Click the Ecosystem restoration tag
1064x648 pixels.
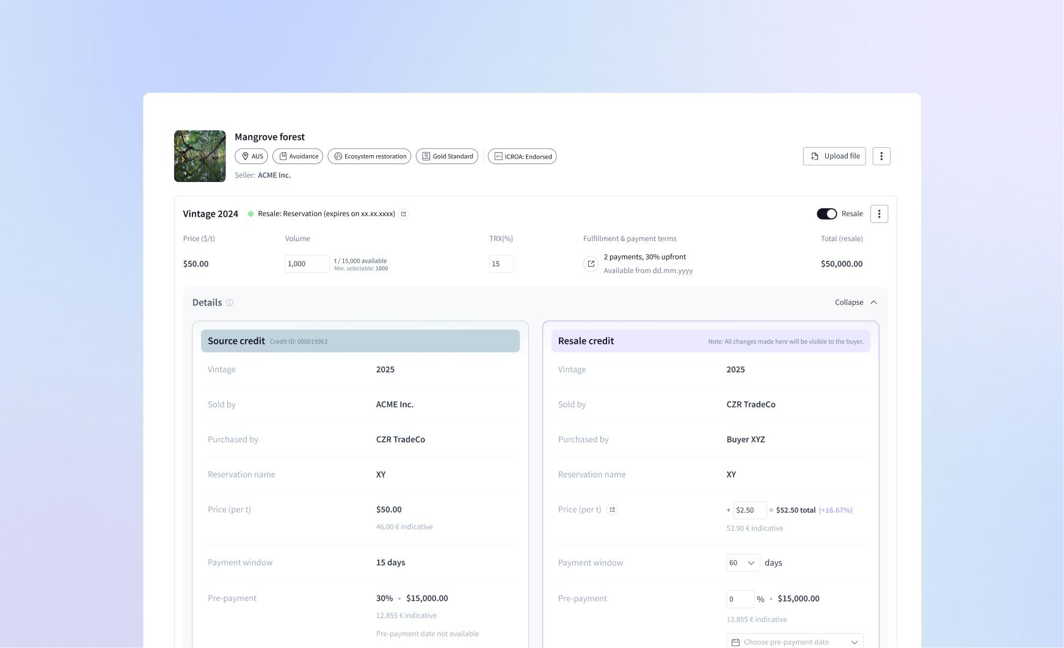point(370,156)
